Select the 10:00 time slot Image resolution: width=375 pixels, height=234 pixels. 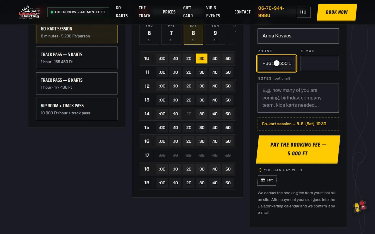(162, 58)
